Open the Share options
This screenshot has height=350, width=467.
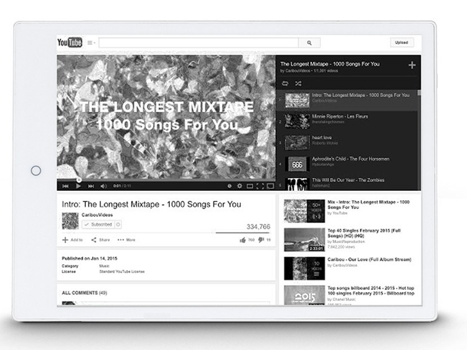(x=100, y=240)
